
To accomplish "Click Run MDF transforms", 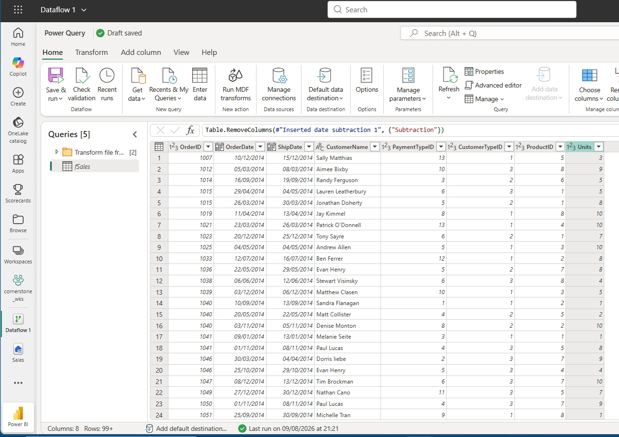I will tap(236, 85).
